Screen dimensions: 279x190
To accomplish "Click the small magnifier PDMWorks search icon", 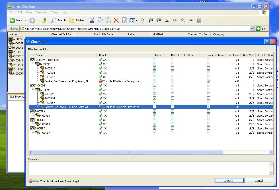I will pos(183,20).
